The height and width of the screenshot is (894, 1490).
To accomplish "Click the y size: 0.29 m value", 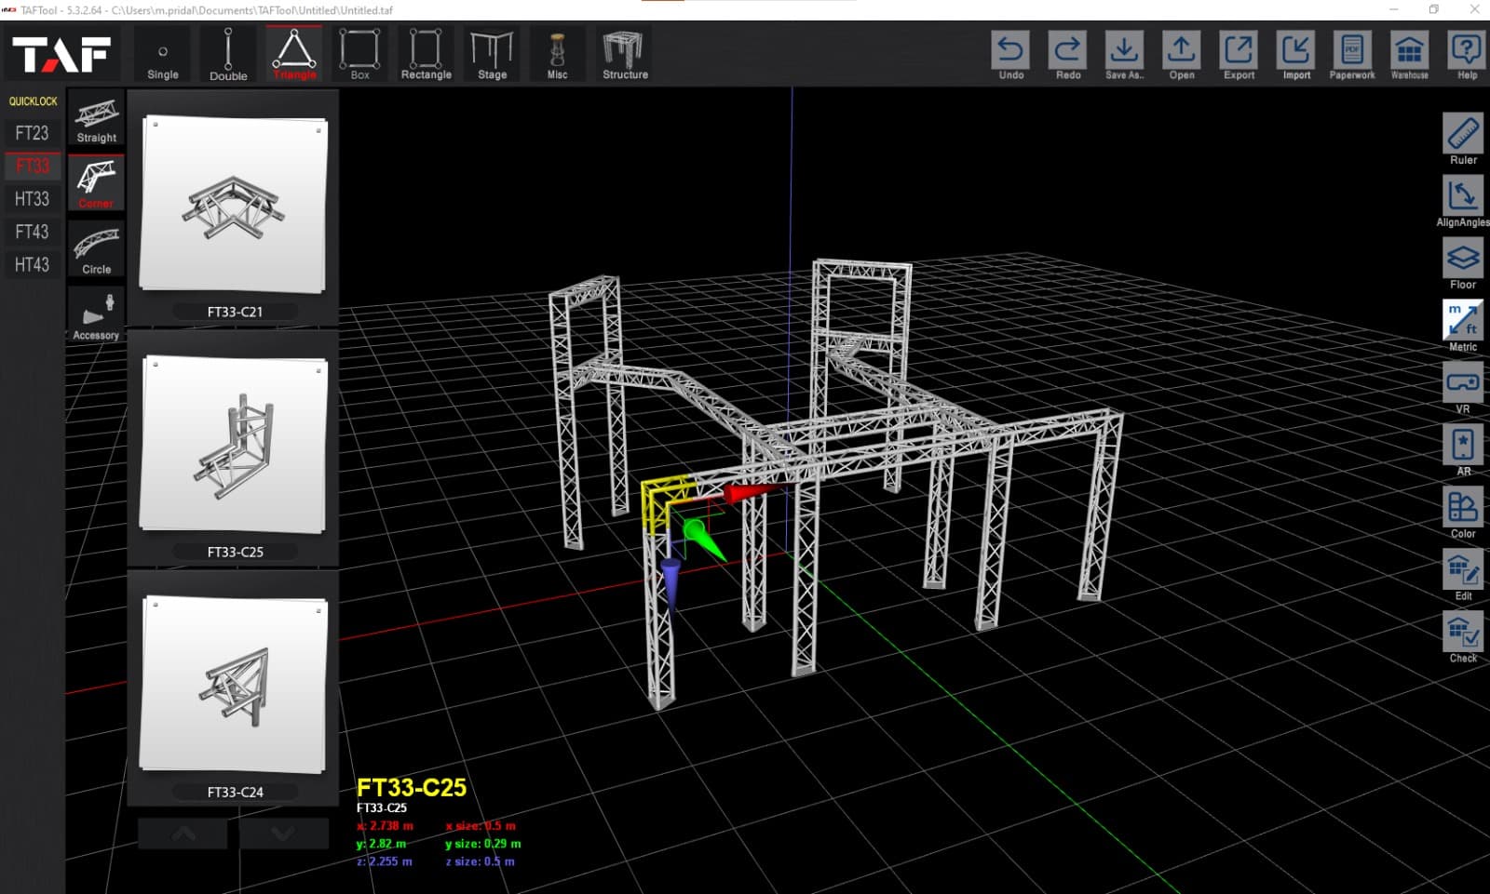I will tap(483, 843).
